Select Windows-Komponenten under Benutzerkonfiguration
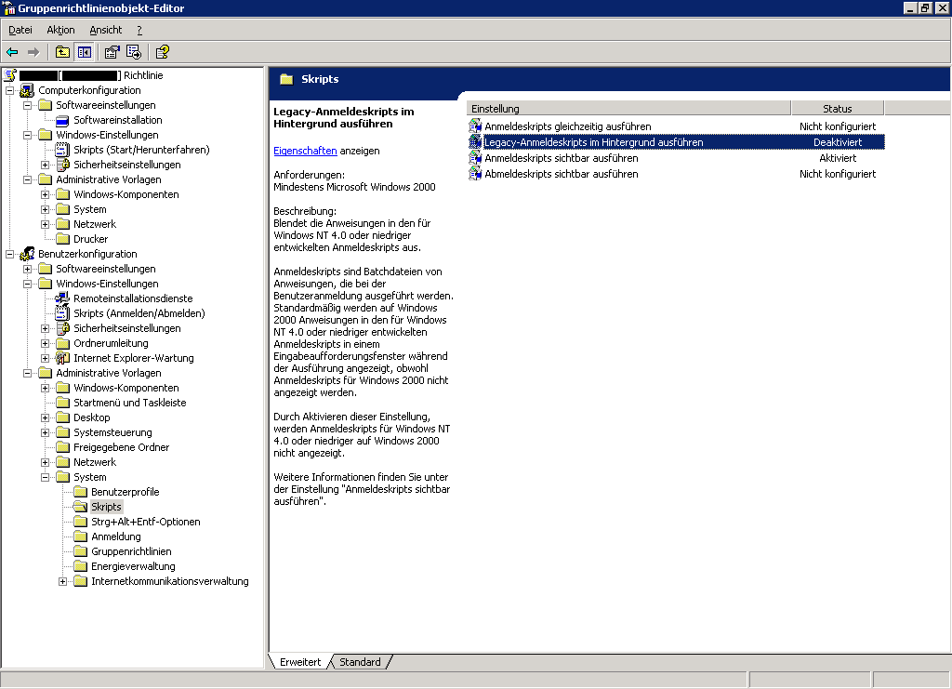The height and width of the screenshot is (689, 952). 126,388
